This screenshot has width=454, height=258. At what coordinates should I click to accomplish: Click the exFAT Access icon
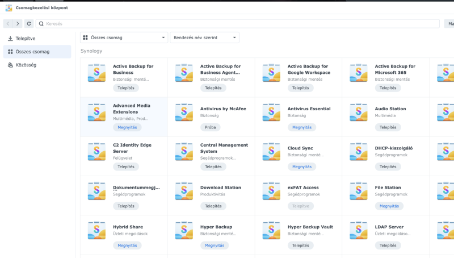[x=271, y=191]
